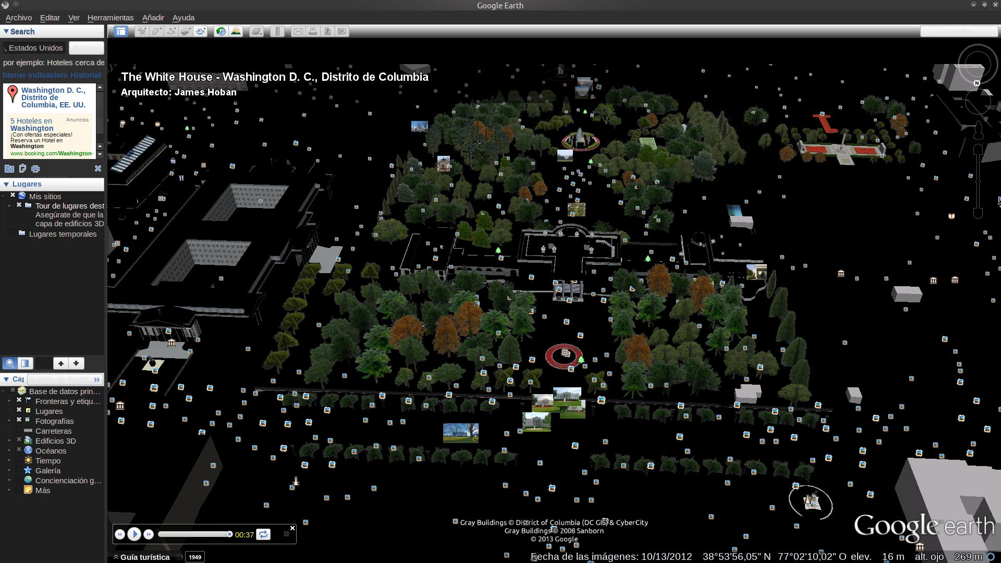Open the Historial link
Image resolution: width=1001 pixels, height=563 pixels.
click(86, 75)
